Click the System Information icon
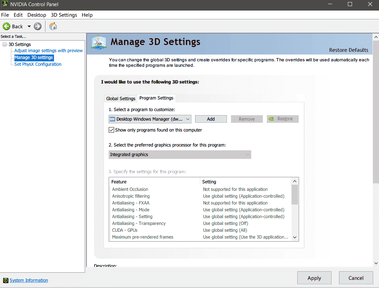379x288 pixels. 5,280
